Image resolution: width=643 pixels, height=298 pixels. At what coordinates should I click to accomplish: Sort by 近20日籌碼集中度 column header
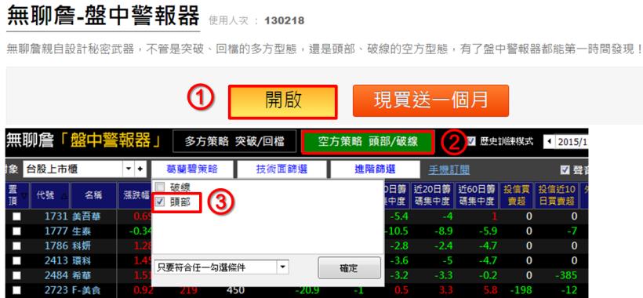(432, 196)
